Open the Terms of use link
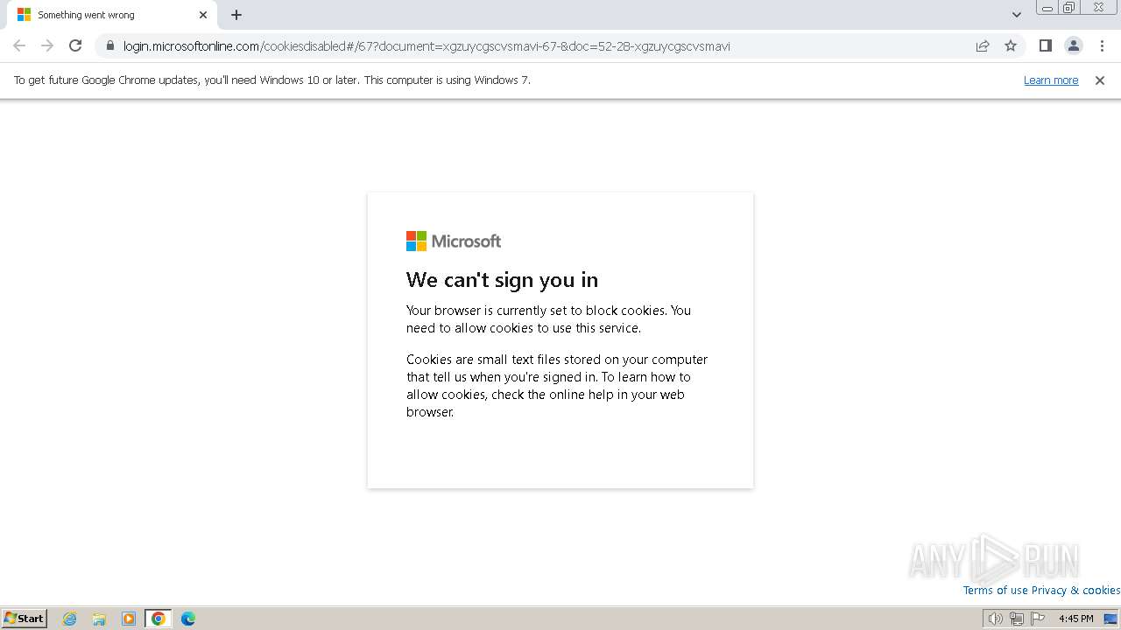The height and width of the screenshot is (630, 1121). click(995, 591)
